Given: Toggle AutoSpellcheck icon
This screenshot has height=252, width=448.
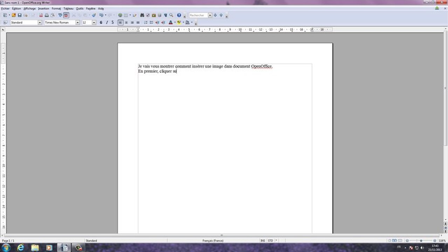Looking at the screenshot, I should [x=66, y=15].
